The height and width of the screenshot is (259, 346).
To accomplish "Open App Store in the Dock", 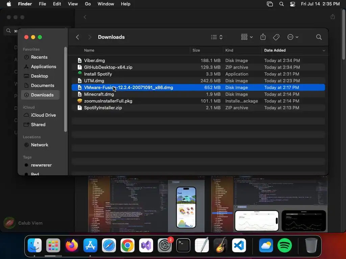I will (90, 246).
